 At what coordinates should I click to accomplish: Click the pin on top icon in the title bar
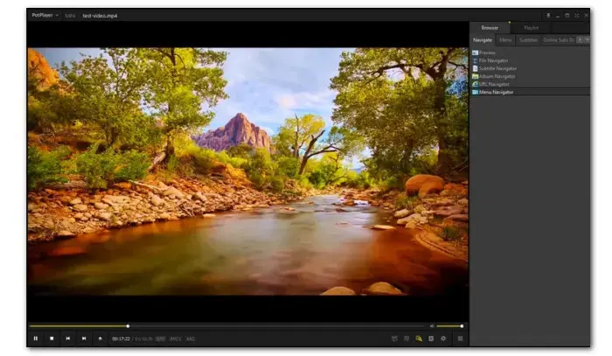549,15
